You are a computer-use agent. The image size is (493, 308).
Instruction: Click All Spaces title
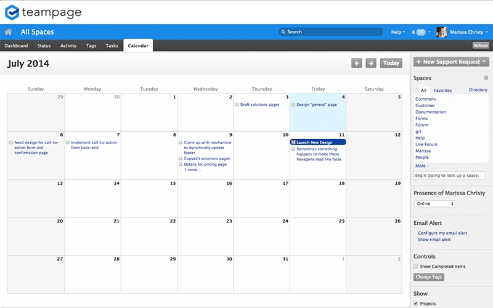(x=37, y=32)
